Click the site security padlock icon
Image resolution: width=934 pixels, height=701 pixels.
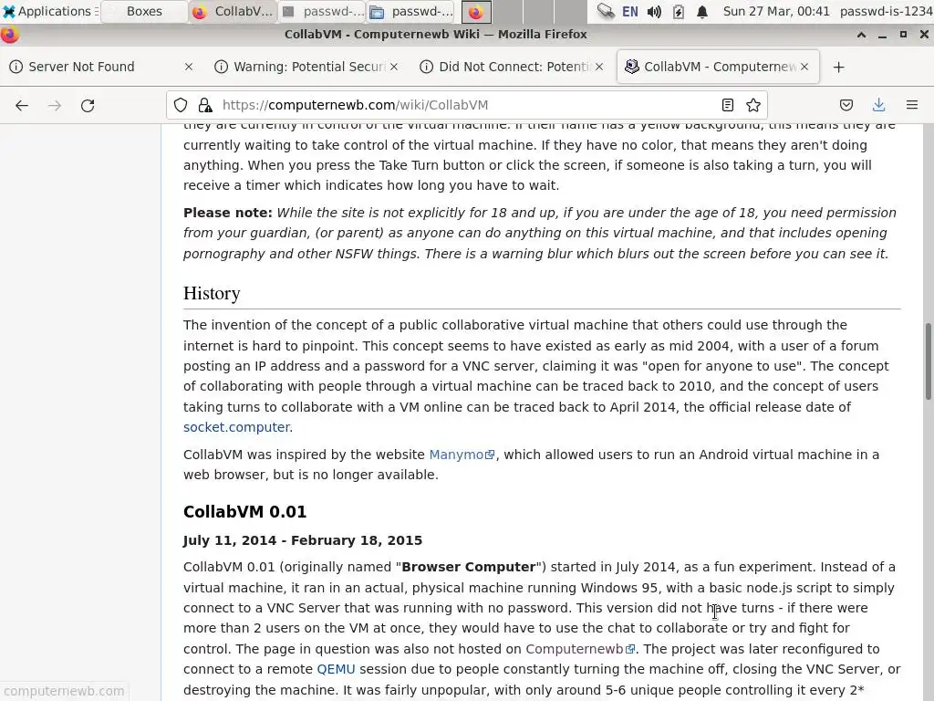pos(205,106)
